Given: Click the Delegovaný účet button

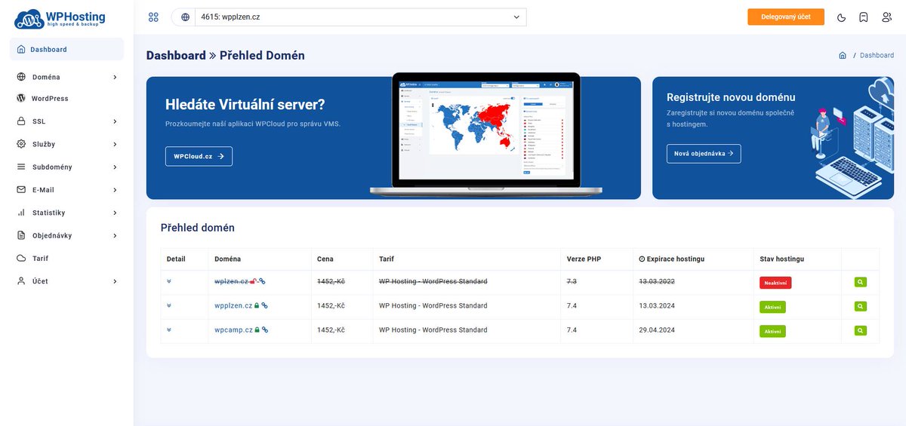Looking at the screenshot, I should pos(786,17).
